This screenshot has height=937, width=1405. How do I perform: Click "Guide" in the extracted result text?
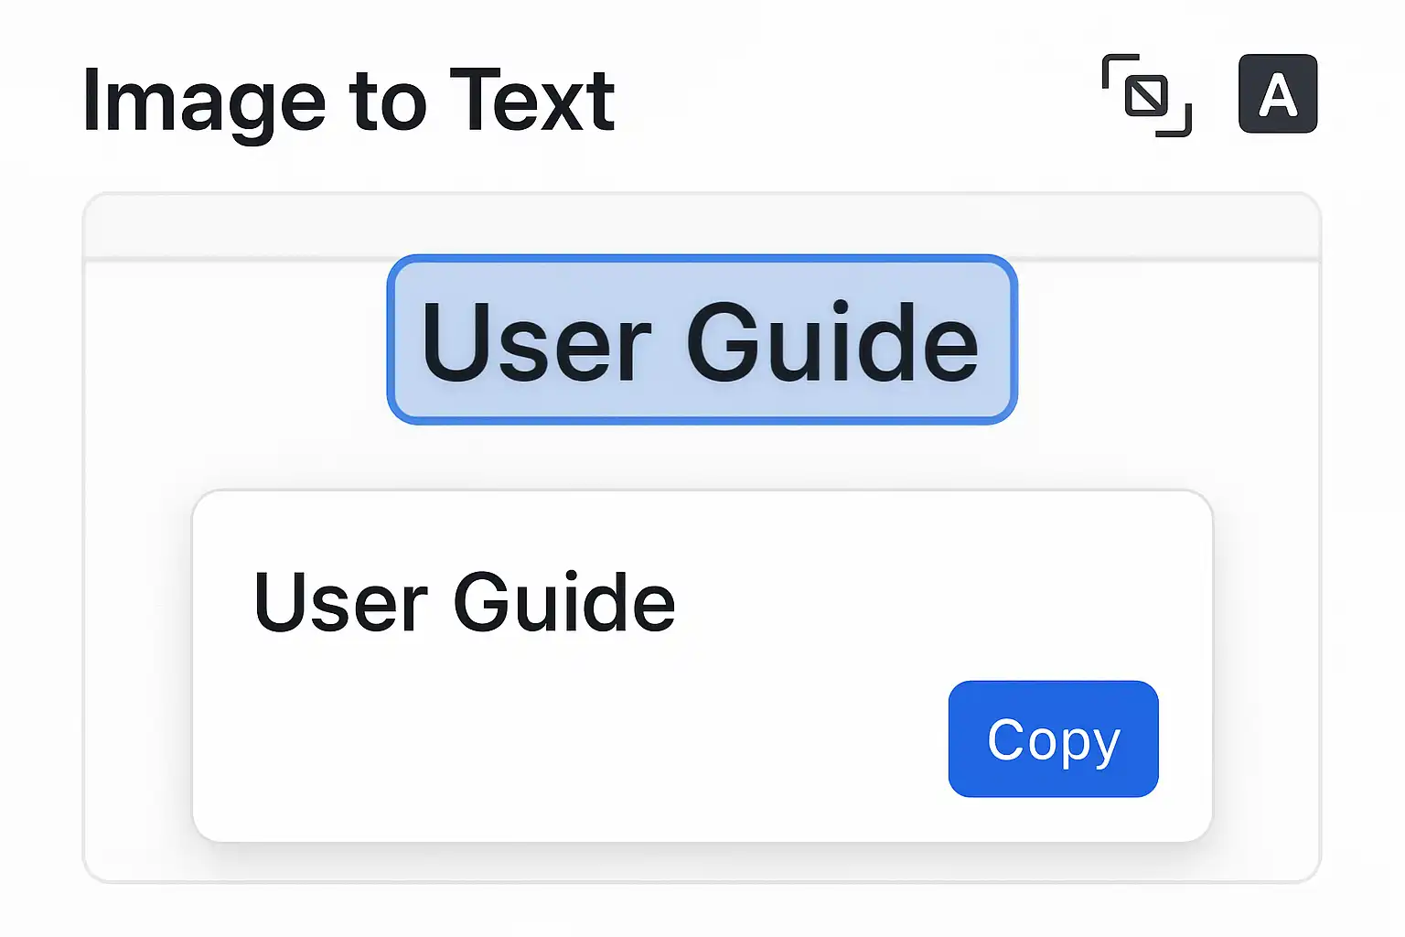pos(563,602)
